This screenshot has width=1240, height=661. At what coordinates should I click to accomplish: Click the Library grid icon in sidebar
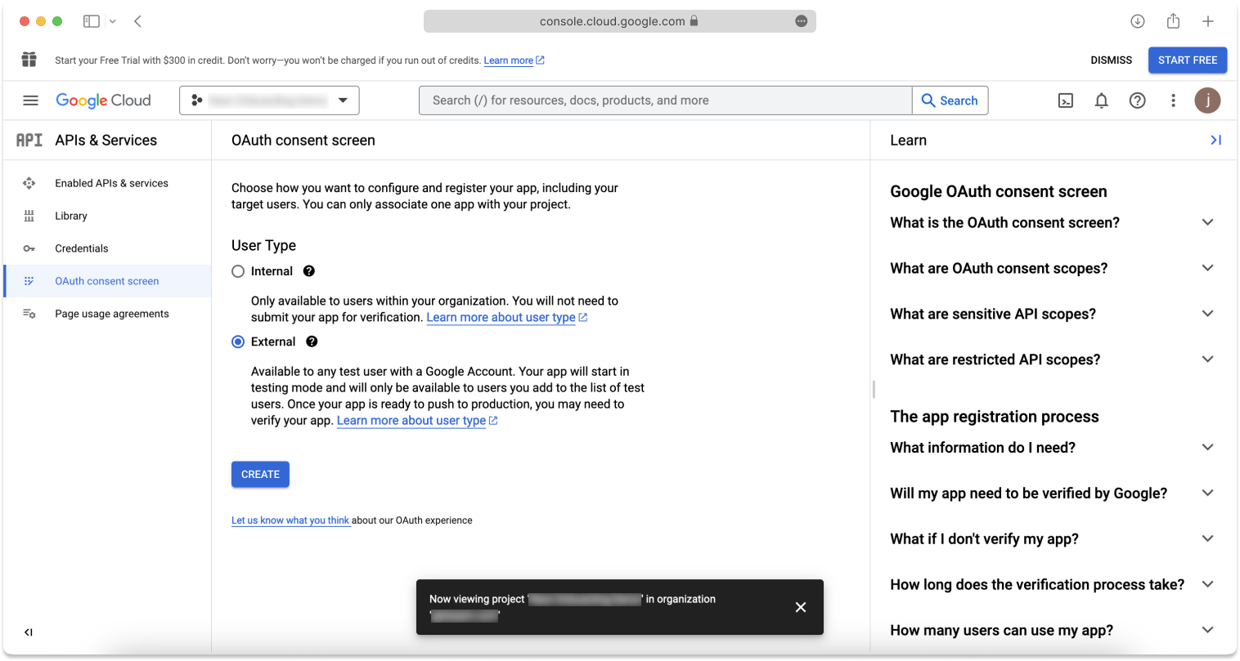click(29, 215)
